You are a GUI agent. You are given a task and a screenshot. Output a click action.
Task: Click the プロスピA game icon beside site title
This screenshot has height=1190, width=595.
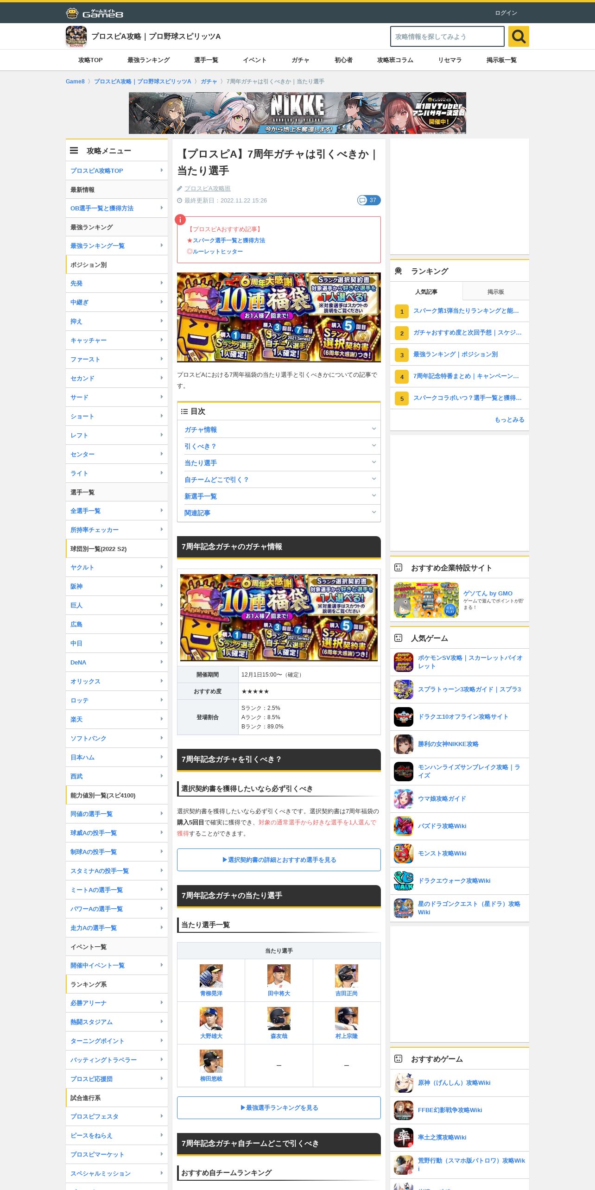click(76, 37)
